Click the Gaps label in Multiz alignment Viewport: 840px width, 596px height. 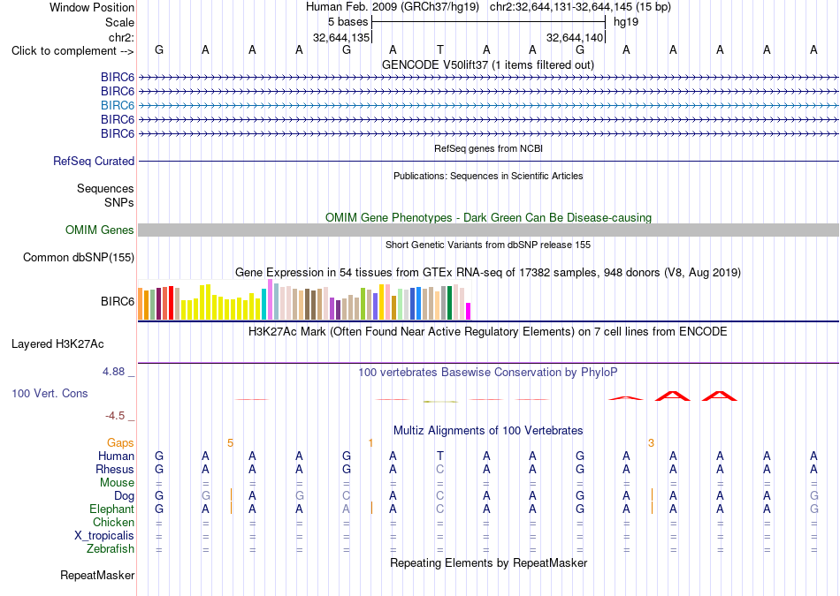pos(120,442)
